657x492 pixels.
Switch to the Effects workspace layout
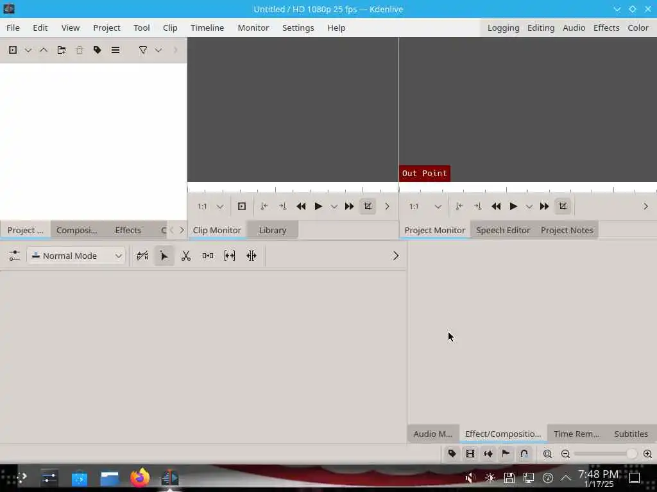point(606,28)
